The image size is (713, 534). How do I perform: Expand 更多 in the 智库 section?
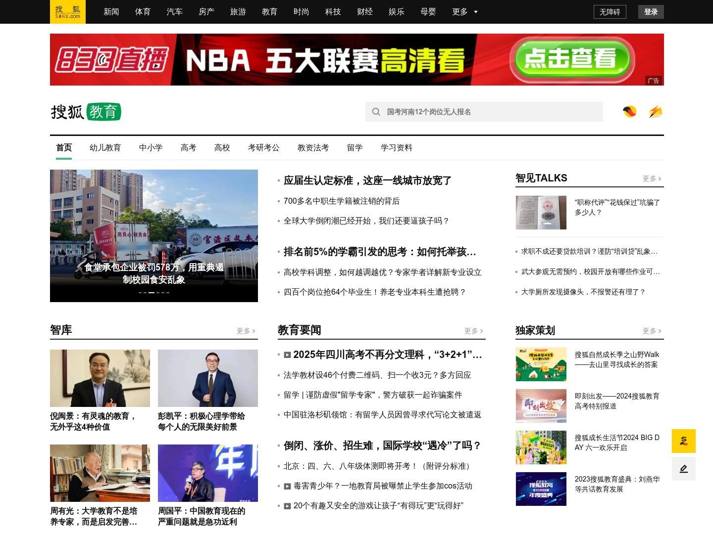pyautogui.click(x=246, y=331)
